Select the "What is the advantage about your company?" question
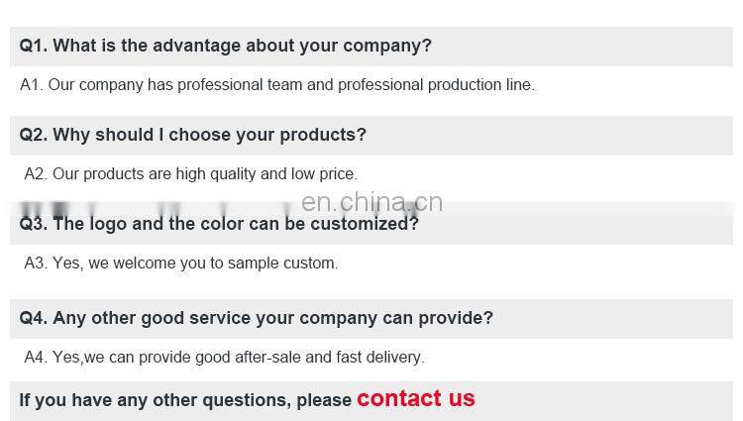743x421 pixels. [x=242, y=46]
